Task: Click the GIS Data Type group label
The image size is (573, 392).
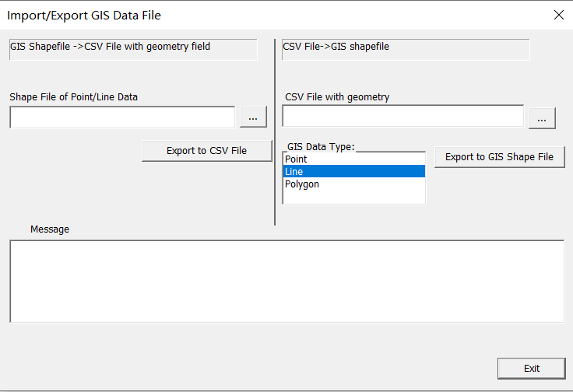Action: click(321, 147)
